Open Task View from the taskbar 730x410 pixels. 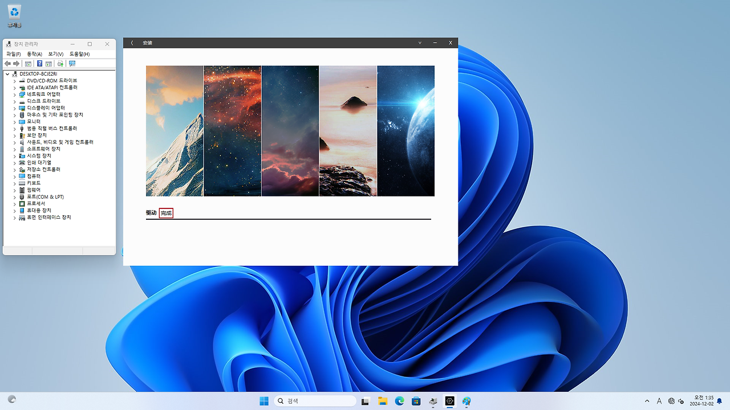click(x=366, y=401)
